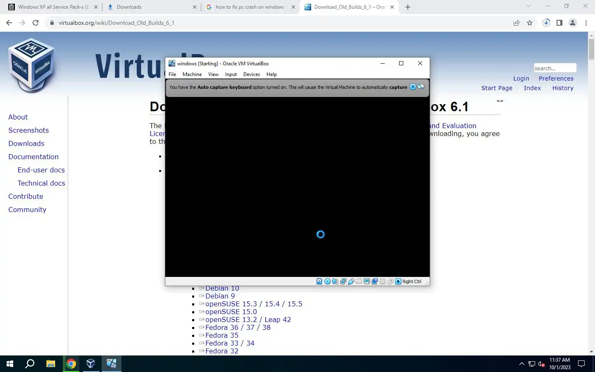Open the tab search chevron in Chrome title bar
This screenshot has width=595, height=372.
pos(528,6)
